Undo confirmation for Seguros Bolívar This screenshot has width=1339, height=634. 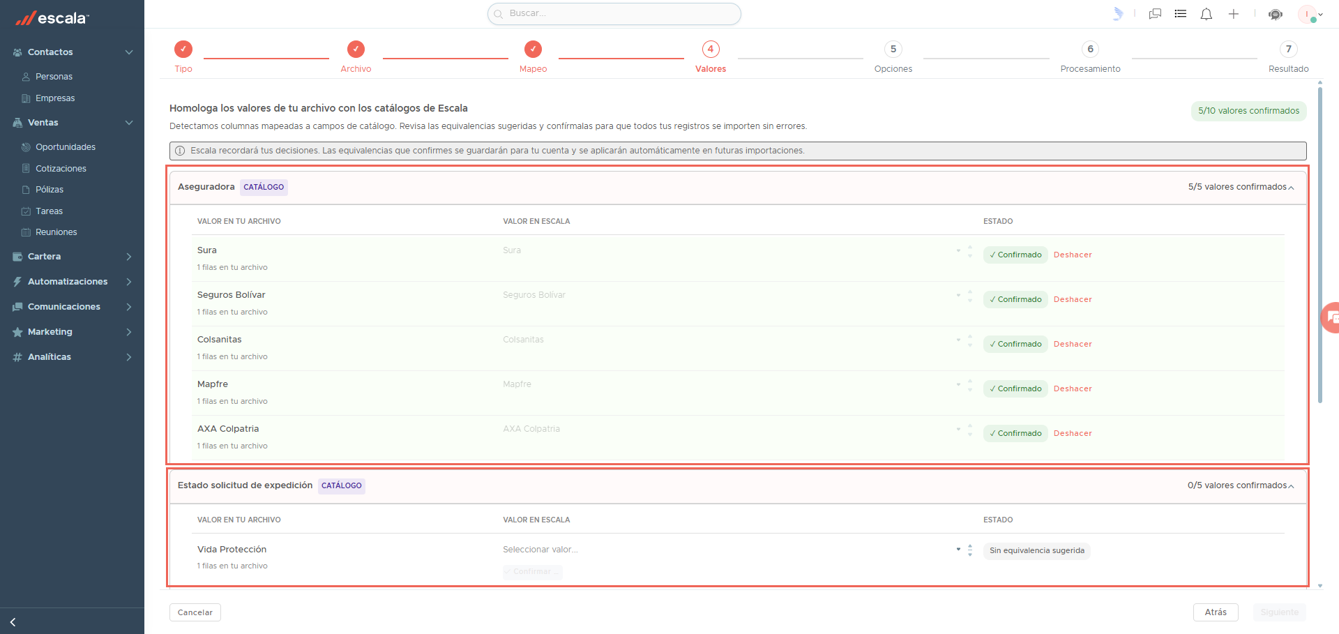[1073, 300]
